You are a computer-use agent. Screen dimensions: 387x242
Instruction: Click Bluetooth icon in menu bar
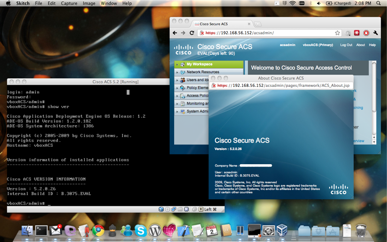click(311, 3)
